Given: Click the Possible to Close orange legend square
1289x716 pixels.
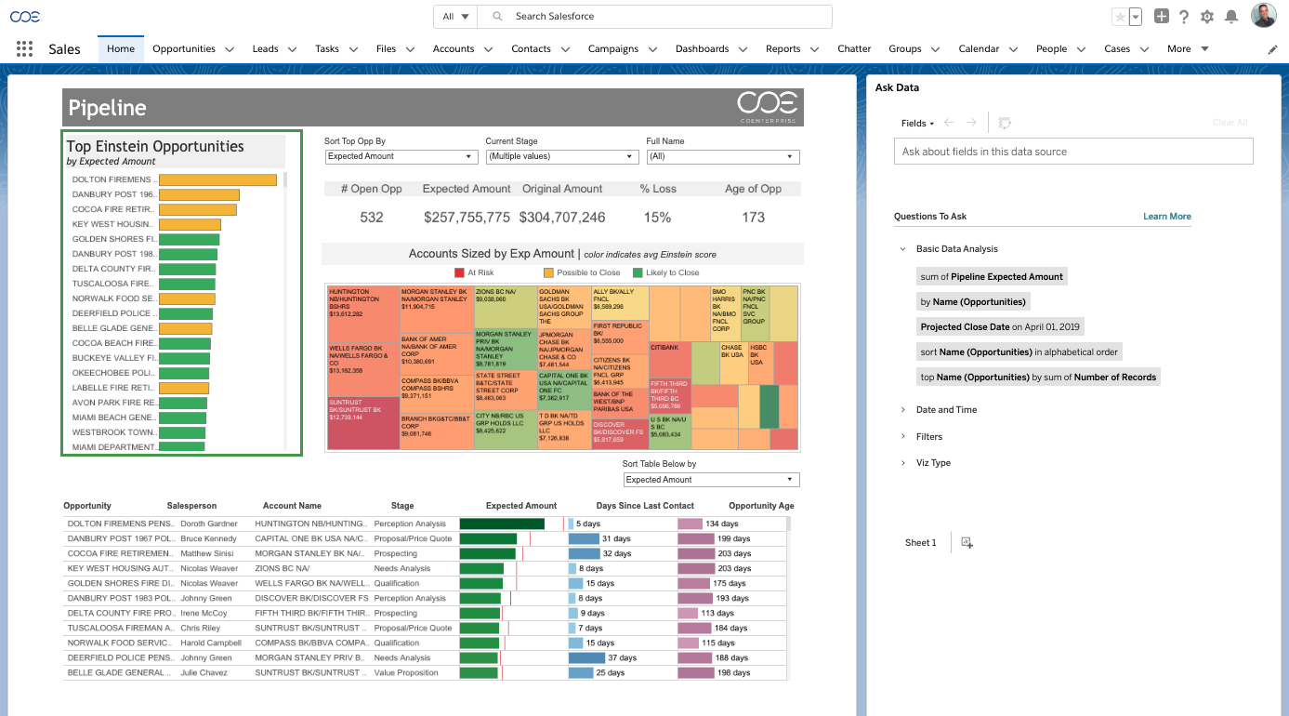Looking at the screenshot, I should 548,272.
